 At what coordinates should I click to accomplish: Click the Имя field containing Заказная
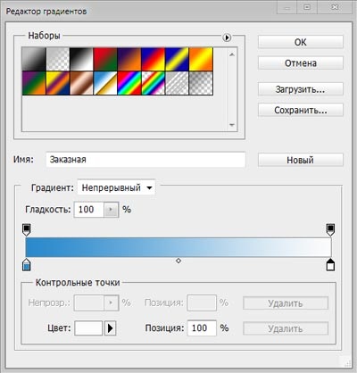pos(145,160)
